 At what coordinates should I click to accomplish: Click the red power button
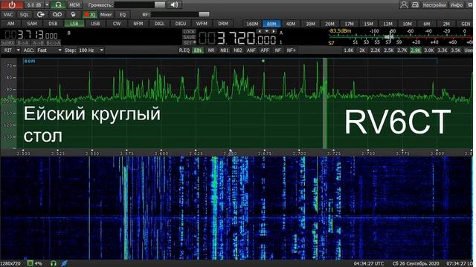coord(12,5)
